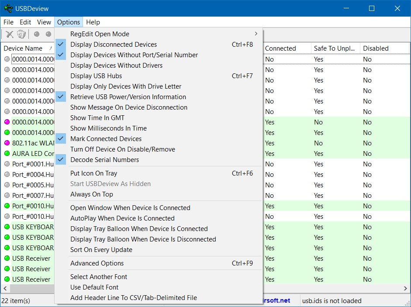The height and width of the screenshot is (307, 411).
Task: Open the nirsoft.net link in status bar
Action: [276, 300]
